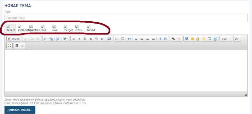
Task: Click the Введите тему input field
Action: (x=126, y=18)
